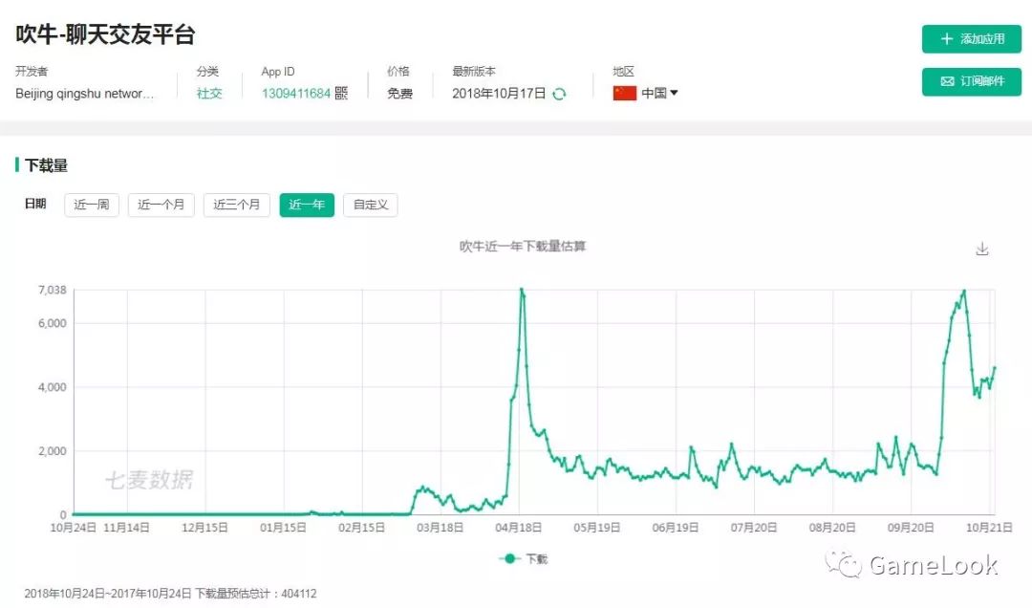Click the chart download icon
Screen dimensions: 1032x608
pyautogui.click(x=982, y=249)
